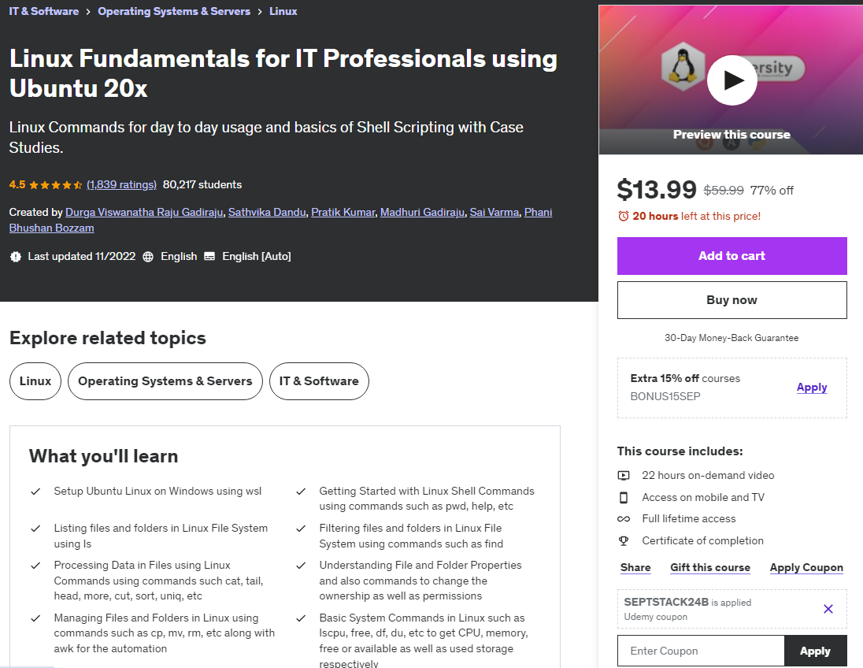Click the infinity icon for lifetime access
Image resolution: width=863 pixels, height=668 pixels.
624,518
